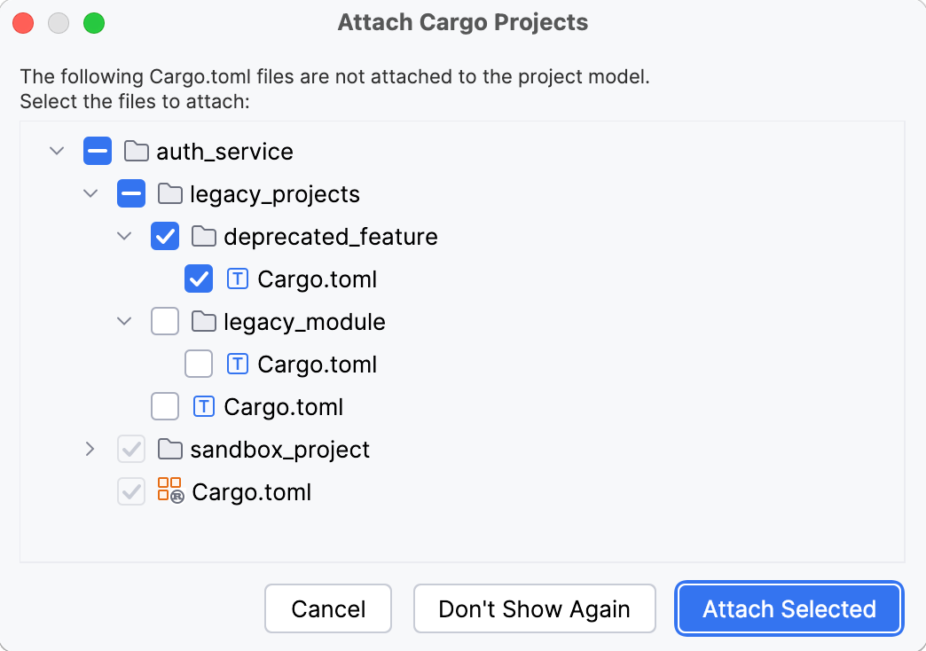Uncheck the deprecated_feature checkbox
The height and width of the screenshot is (651, 926).
(165, 236)
